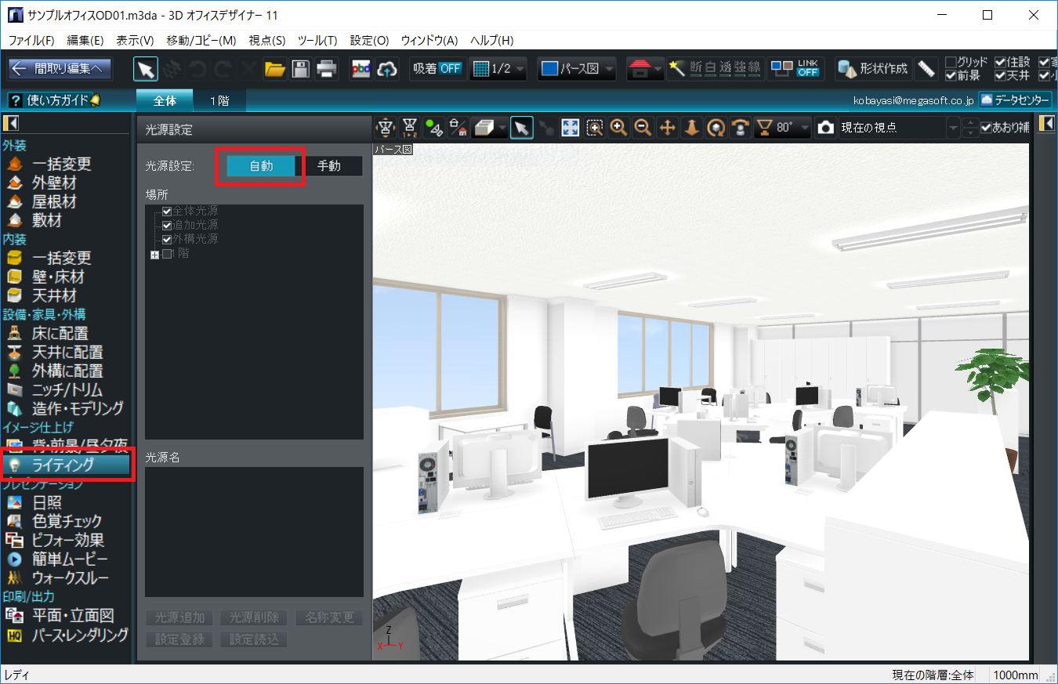The width and height of the screenshot is (1058, 684).
Task: Click the save floppy disk icon
Action: [300, 69]
